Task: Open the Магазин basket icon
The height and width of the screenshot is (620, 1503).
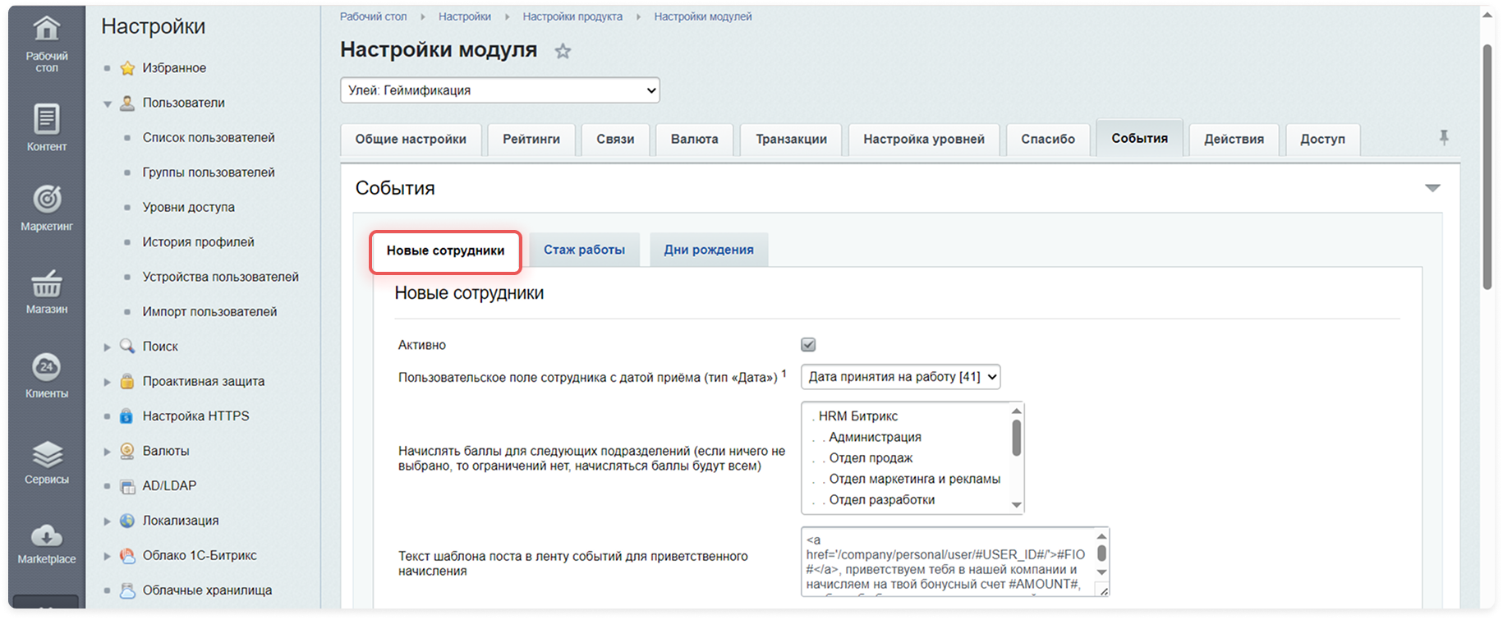Action: (x=47, y=283)
